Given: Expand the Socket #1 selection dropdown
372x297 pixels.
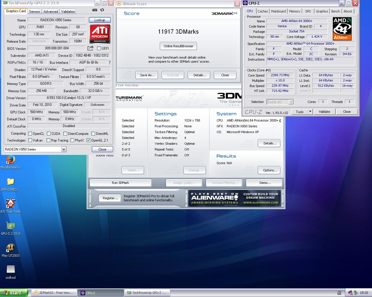Looking at the screenshot, I should (x=291, y=102).
